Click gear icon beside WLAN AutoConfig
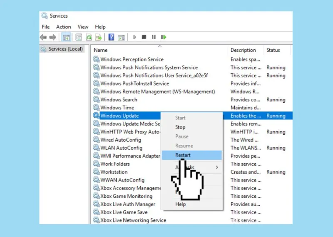 96,148
